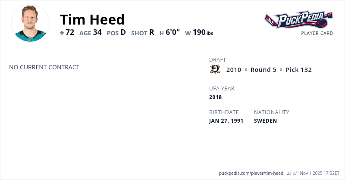Click the Pick 132 draft text

click(298, 70)
